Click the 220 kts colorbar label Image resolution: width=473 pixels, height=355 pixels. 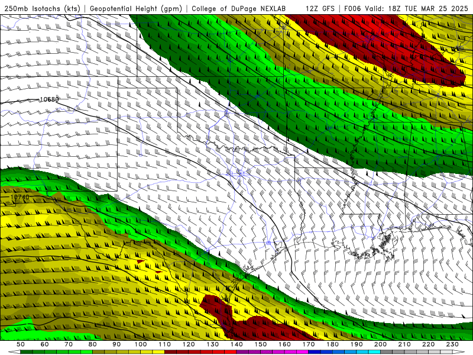tap(428, 344)
